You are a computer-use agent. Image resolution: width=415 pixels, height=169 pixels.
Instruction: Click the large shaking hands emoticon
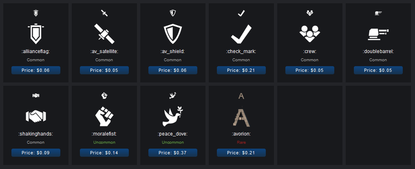[x=36, y=117]
